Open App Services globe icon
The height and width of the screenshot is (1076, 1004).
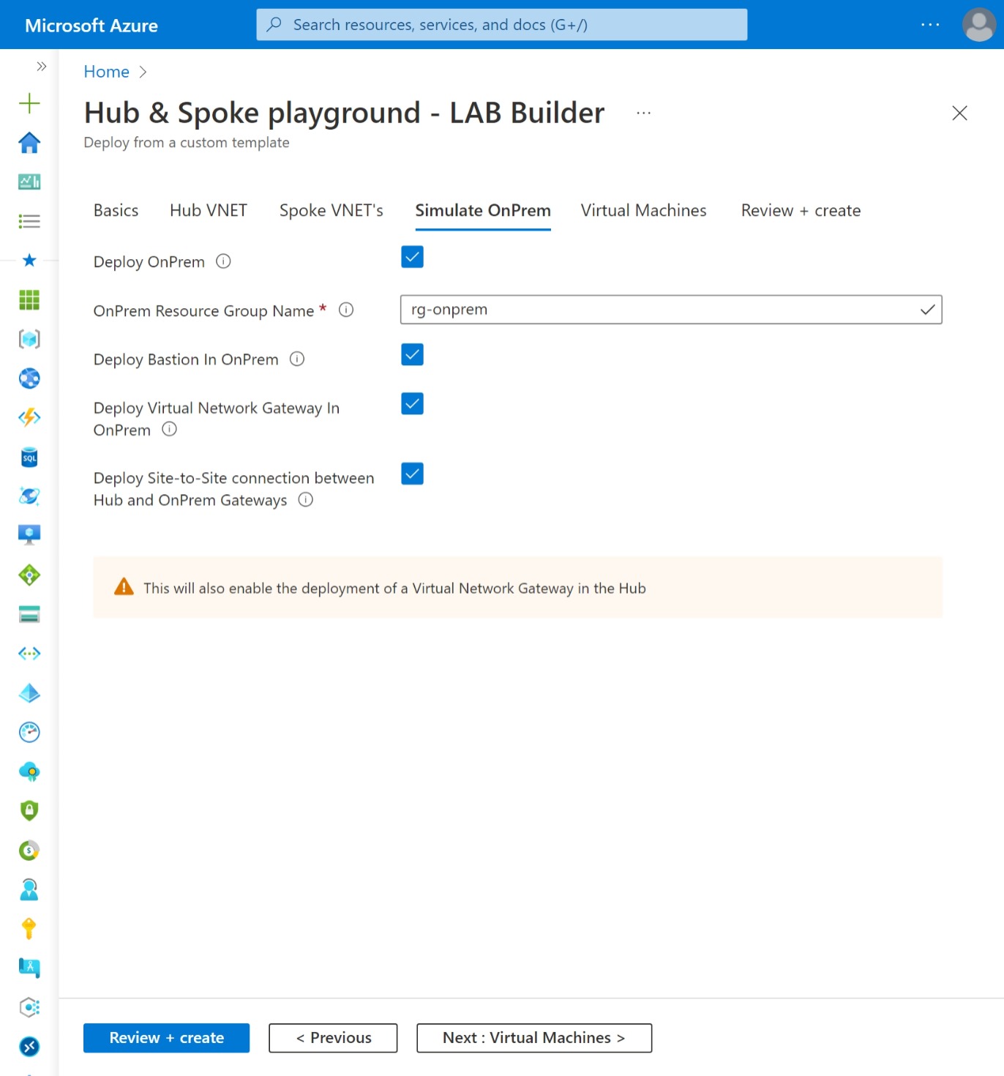click(x=29, y=378)
